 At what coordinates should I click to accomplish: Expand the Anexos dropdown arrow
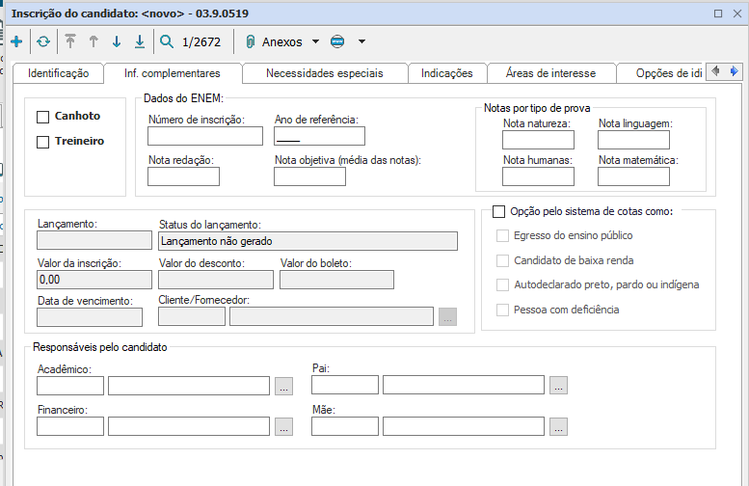[x=315, y=41]
